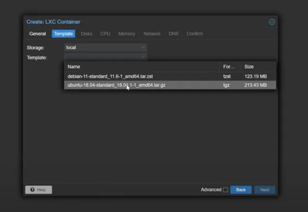Open the Memory tab
Screen dimensions: 308x212
click(127, 34)
